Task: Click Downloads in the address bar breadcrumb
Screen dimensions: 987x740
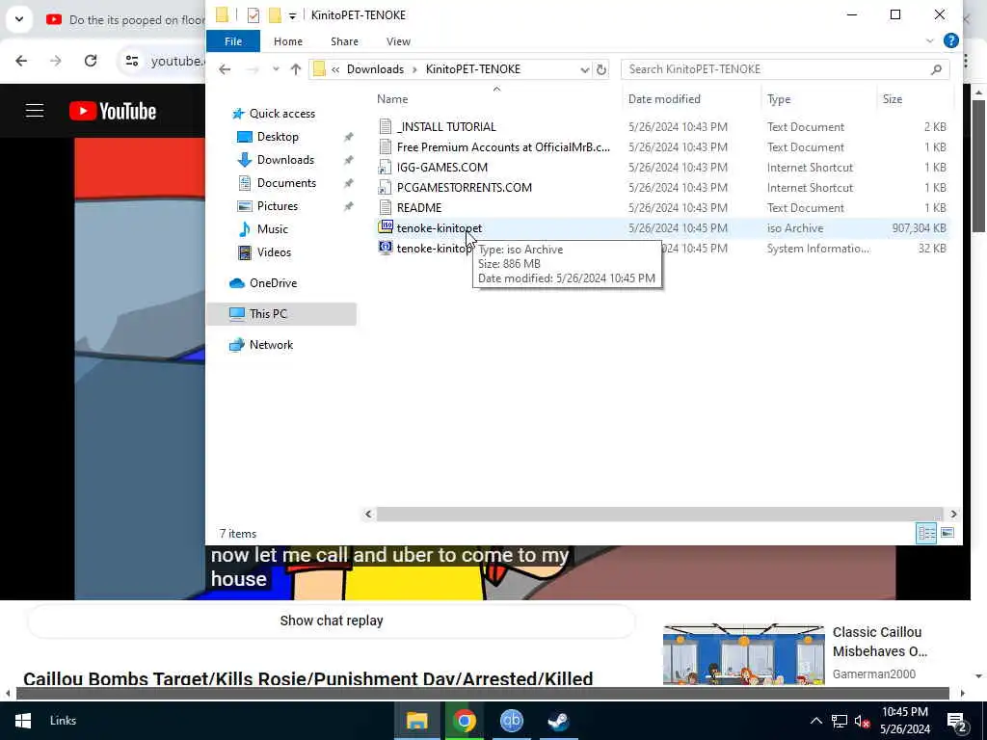Action: coord(375,69)
